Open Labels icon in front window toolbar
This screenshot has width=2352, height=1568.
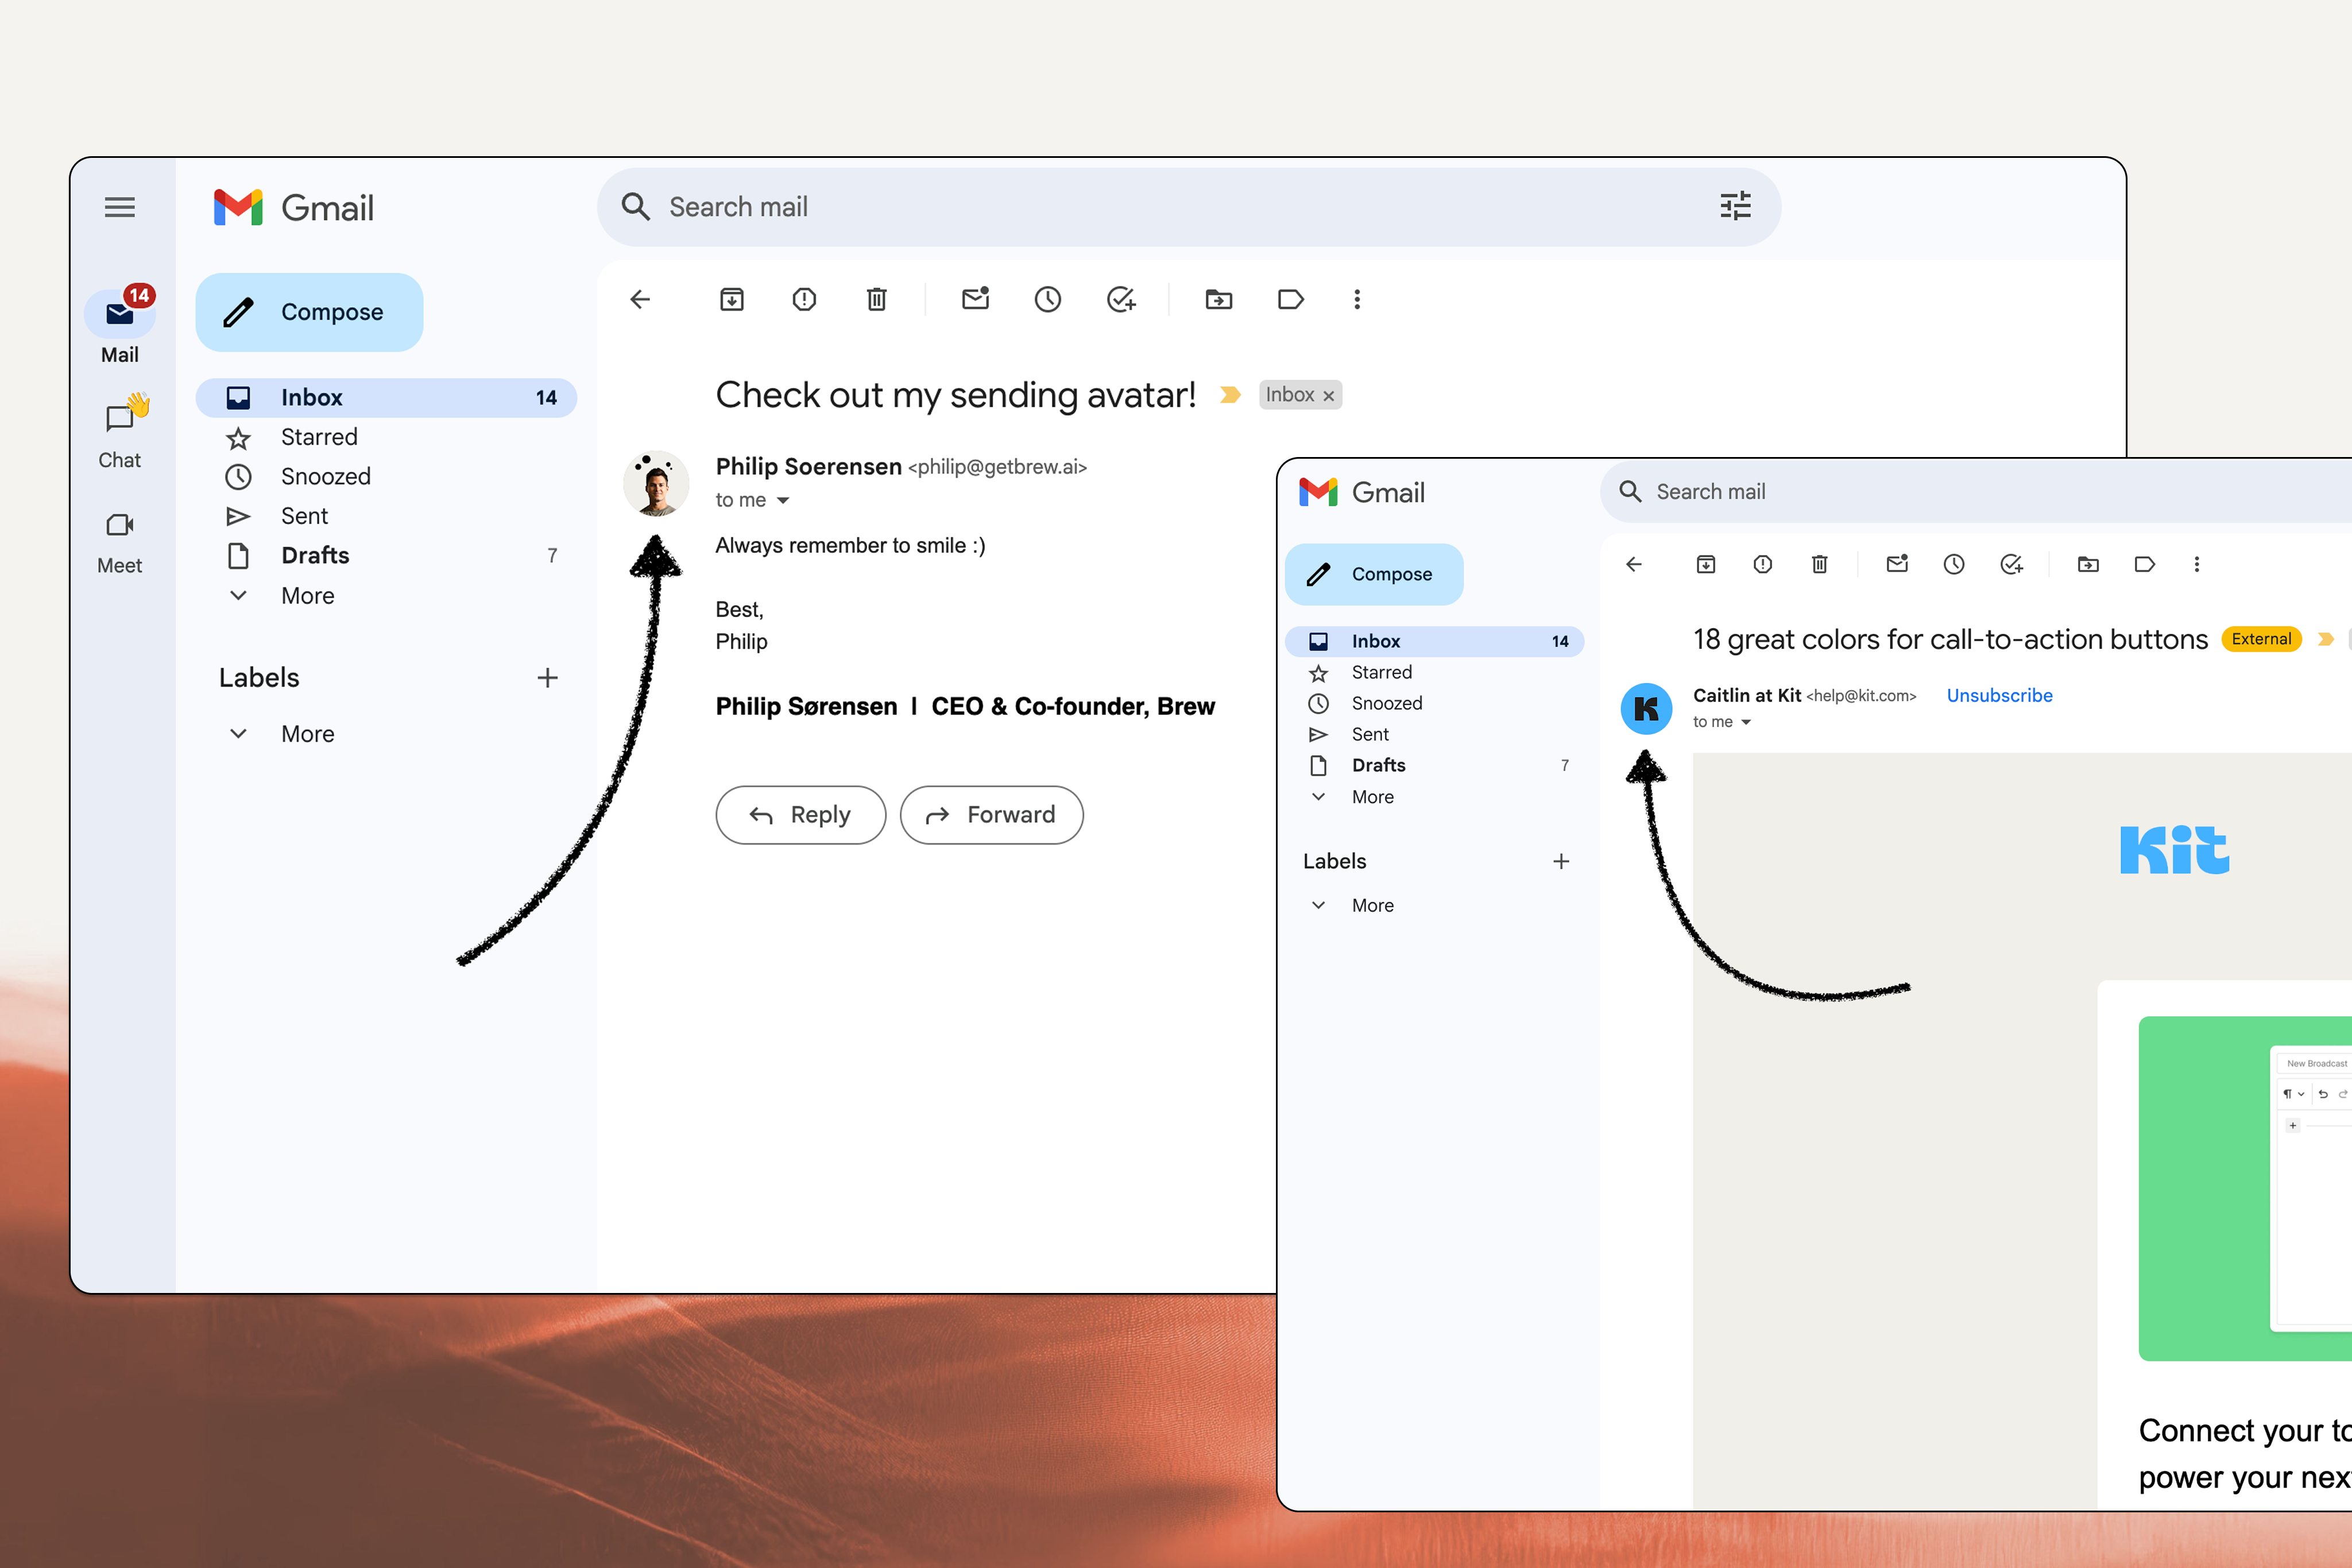click(2144, 564)
